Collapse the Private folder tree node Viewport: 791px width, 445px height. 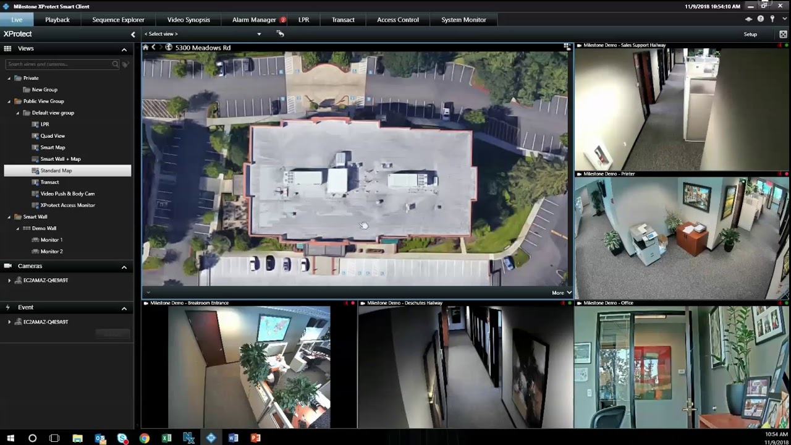pyautogui.click(x=9, y=78)
